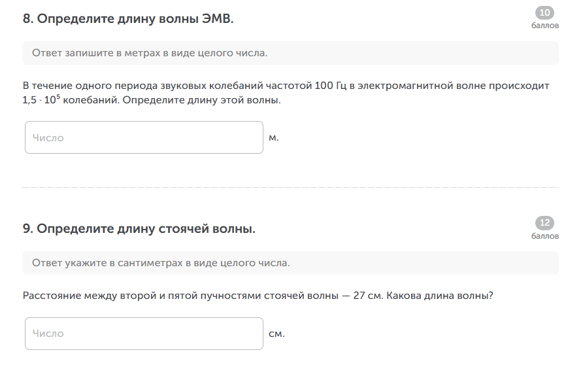This screenshot has width=585, height=365.
Task: Click "баллов" label under the 10 badge
Action: 544,26
